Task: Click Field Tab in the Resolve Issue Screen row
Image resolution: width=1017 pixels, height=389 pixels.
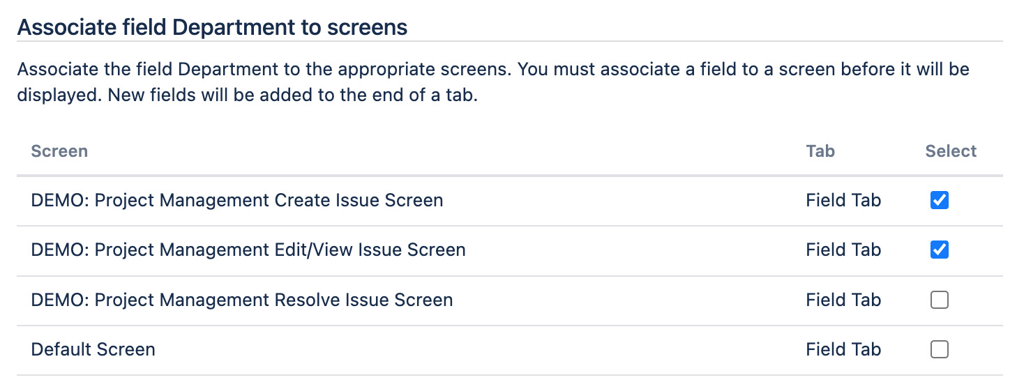Action: coord(843,300)
